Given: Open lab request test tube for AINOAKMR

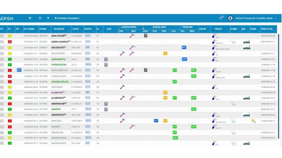Looking at the screenshot, I should [x=122, y=87].
